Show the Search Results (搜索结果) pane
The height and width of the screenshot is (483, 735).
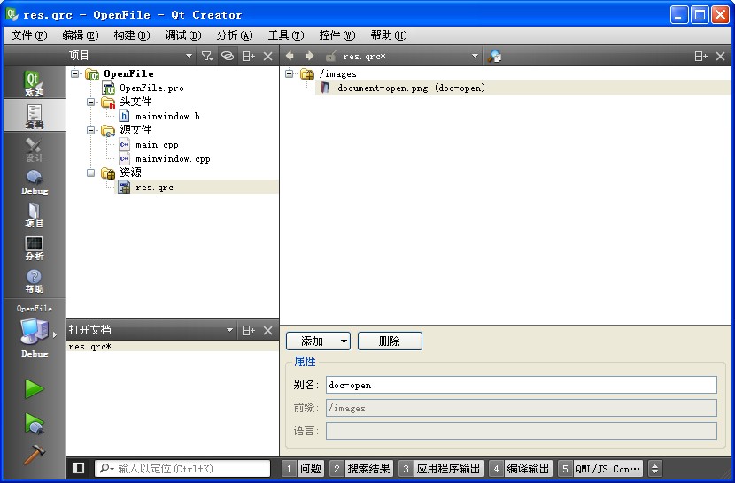pos(361,468)
